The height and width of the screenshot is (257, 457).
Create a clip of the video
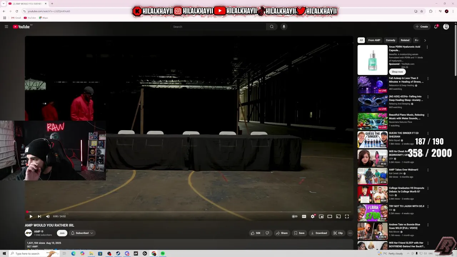click(x=338, y=233)
